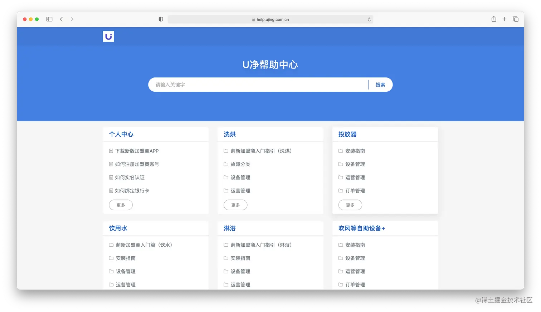Viewport: 541px width, 312px height.
Task: Click 更多 under 个人中心
Action: pyautogui.click(x=121, y=205)
